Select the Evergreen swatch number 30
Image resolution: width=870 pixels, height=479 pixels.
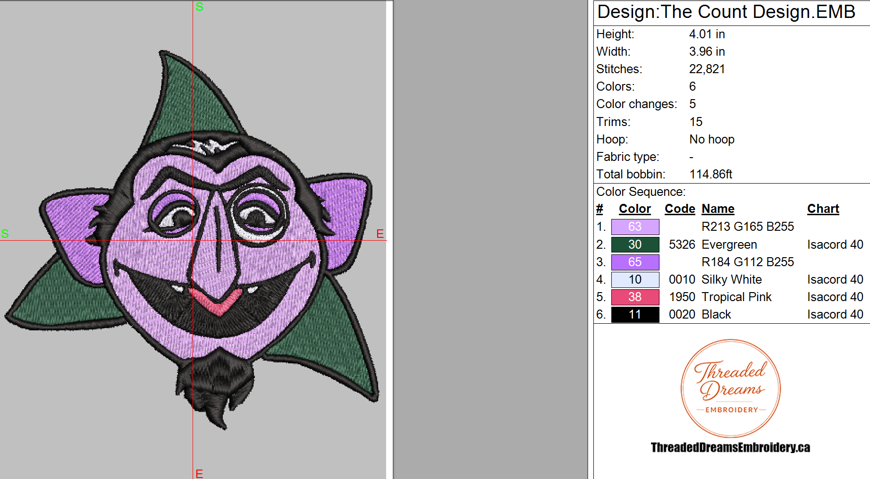635,244
